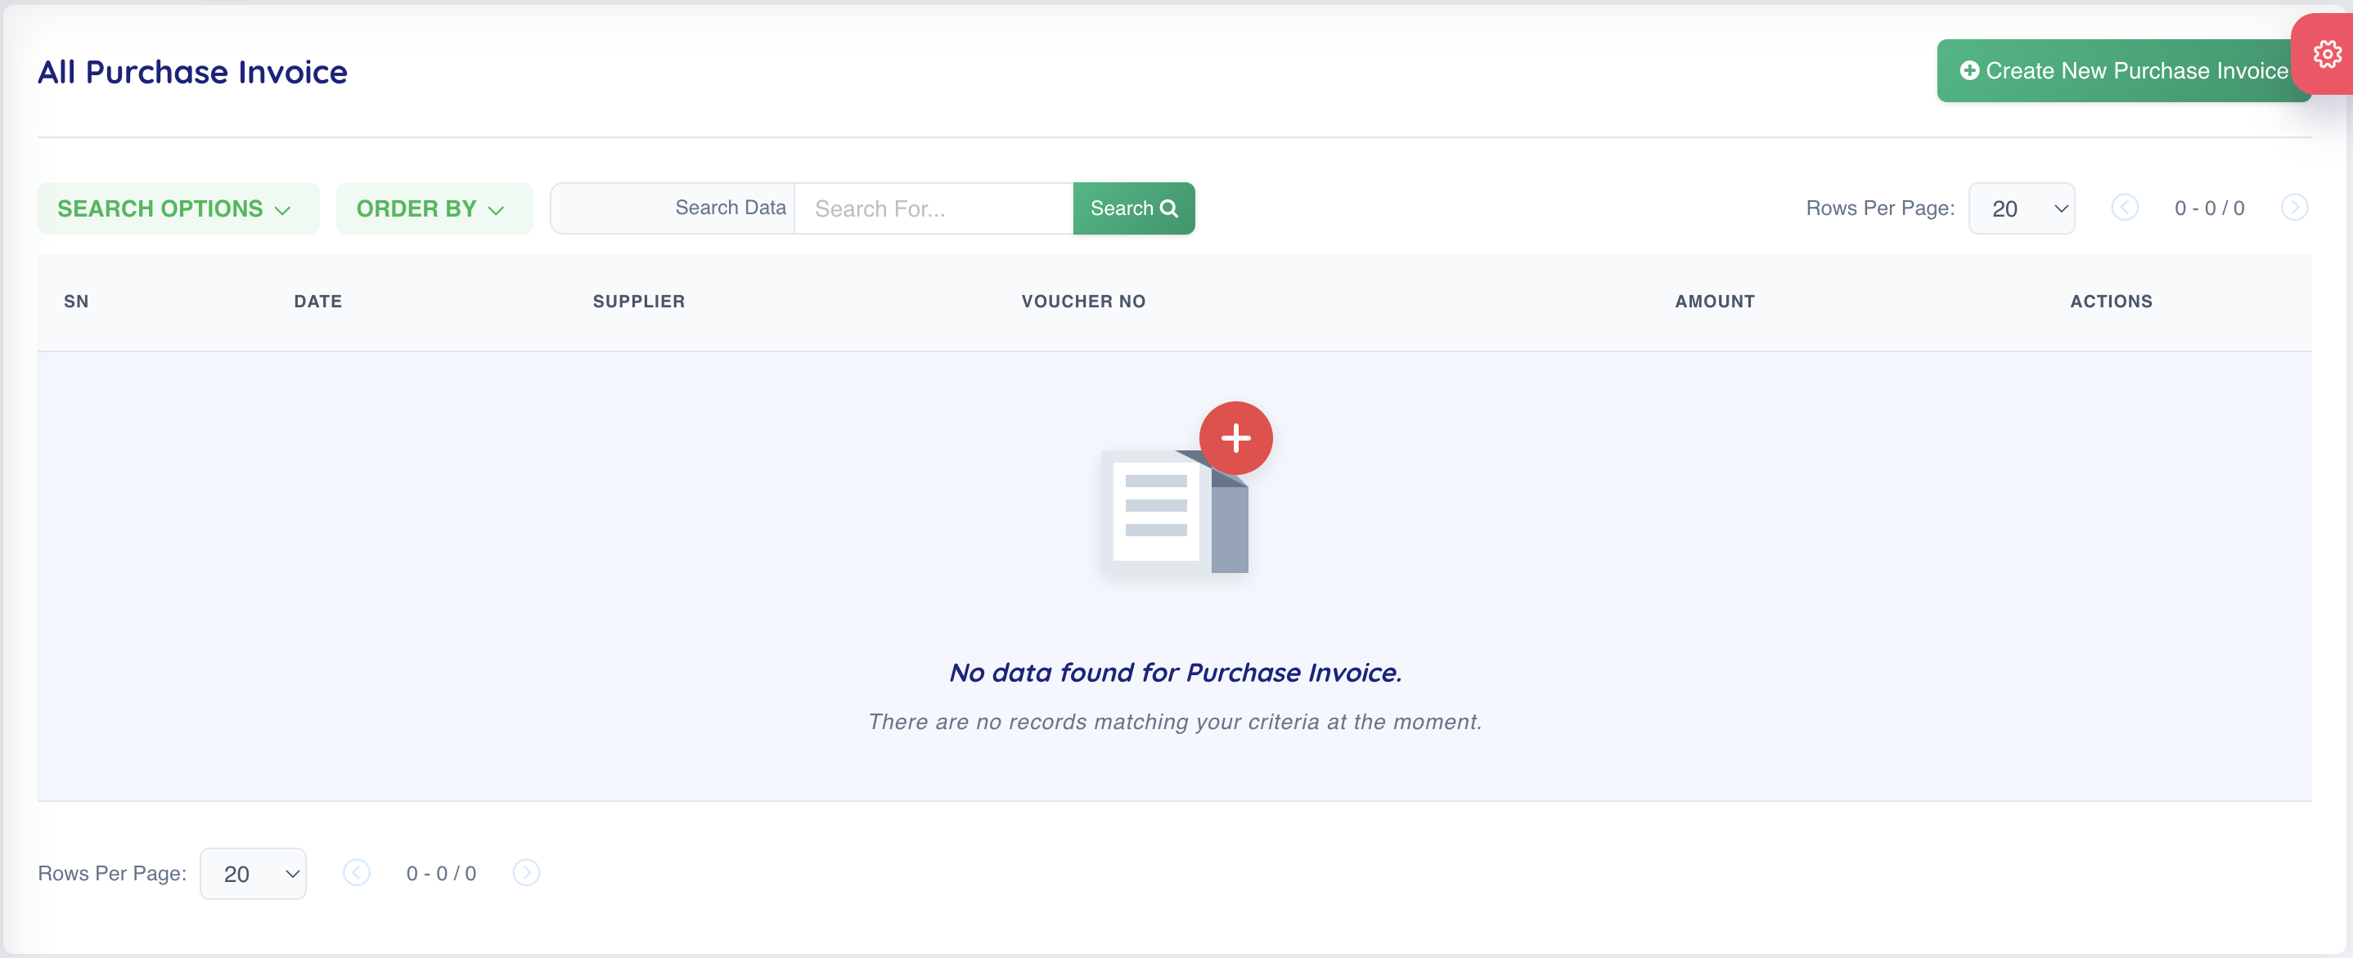Screen dimensions: 2353x958
Task: Click the red plus circle icon
Action: [1235, 438]
